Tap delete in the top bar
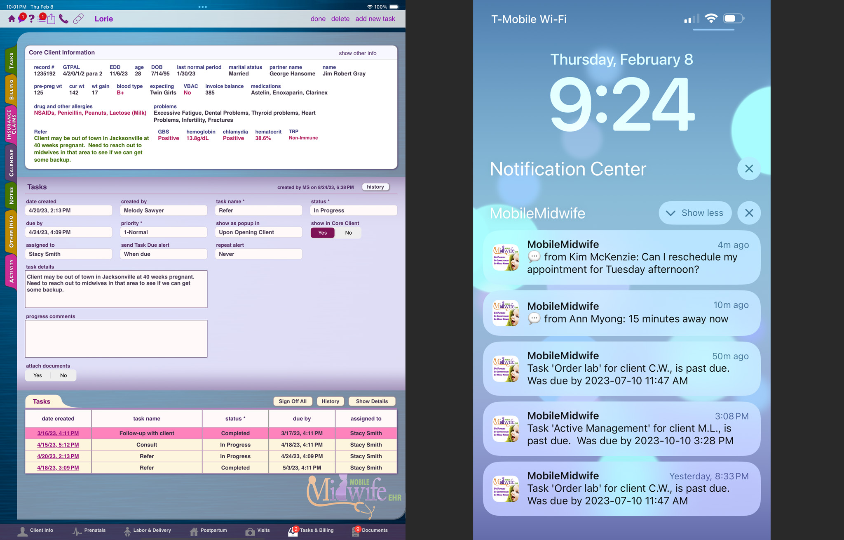Image resolution: width=844 pixels, height=540 pixels. pos(340,19)
